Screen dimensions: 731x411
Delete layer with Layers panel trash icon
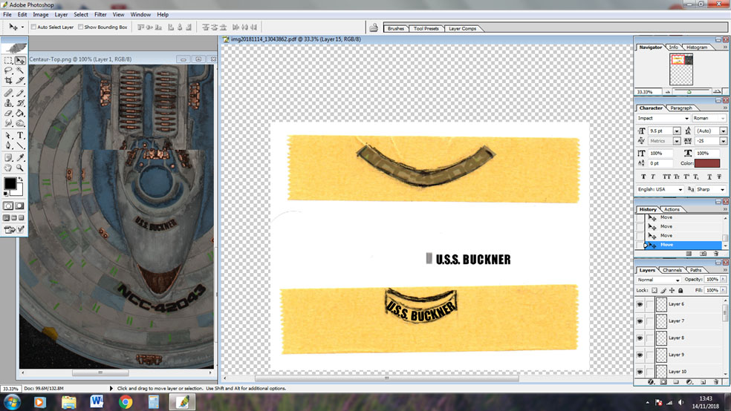point(716,382)
